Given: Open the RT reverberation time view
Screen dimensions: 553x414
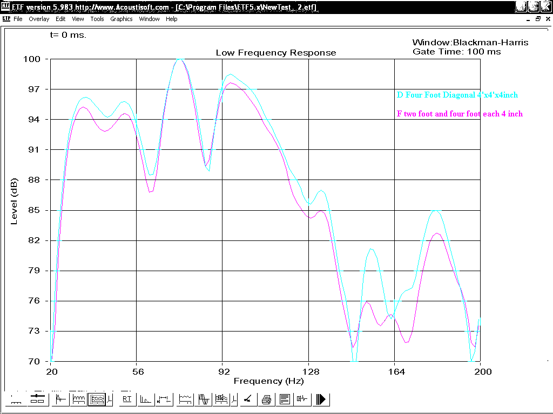Looking at the screenshot, I should click(x=127, y=399).
